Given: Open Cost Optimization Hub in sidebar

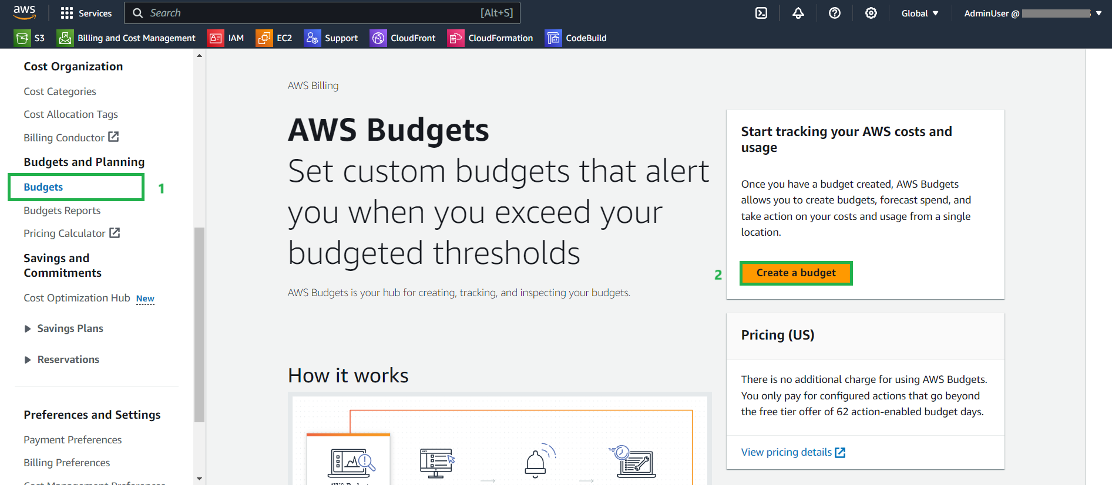Looking at the screenshot, I should pos(77,298).
